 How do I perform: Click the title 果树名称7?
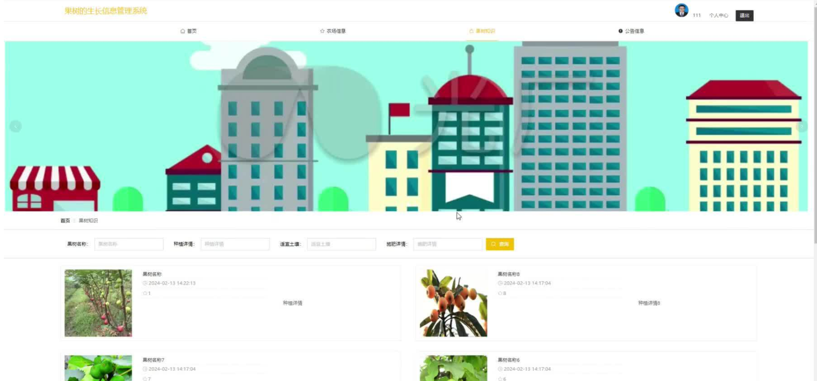click(x=153, y=360)
